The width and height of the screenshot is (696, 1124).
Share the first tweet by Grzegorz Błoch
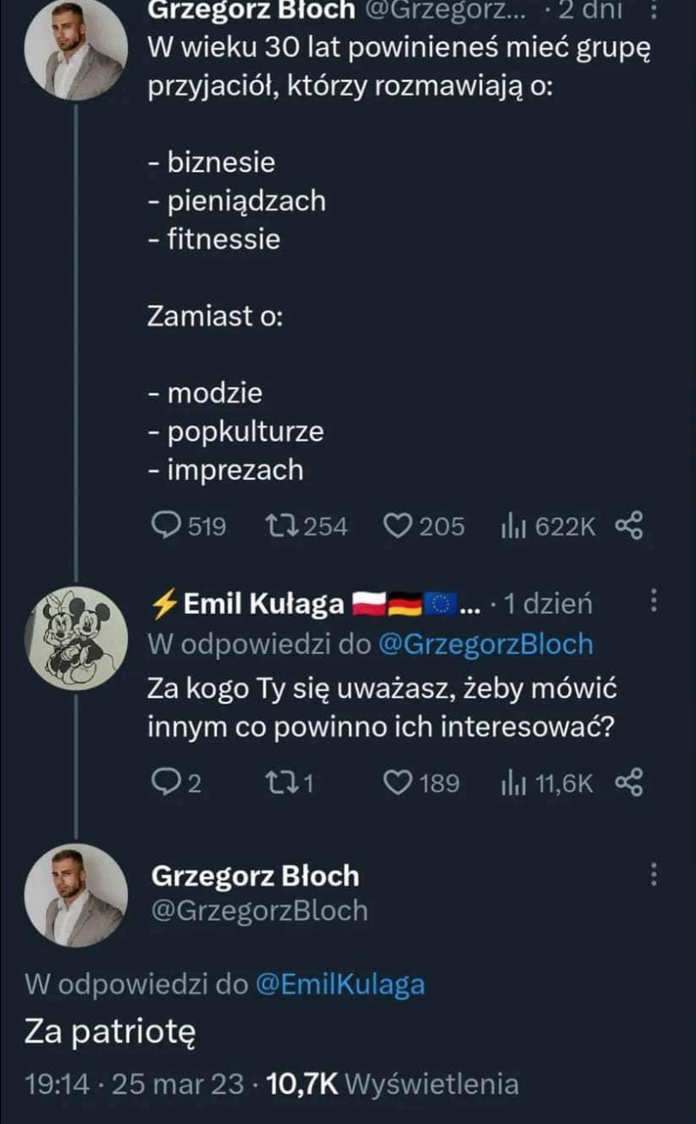[630, 525]
